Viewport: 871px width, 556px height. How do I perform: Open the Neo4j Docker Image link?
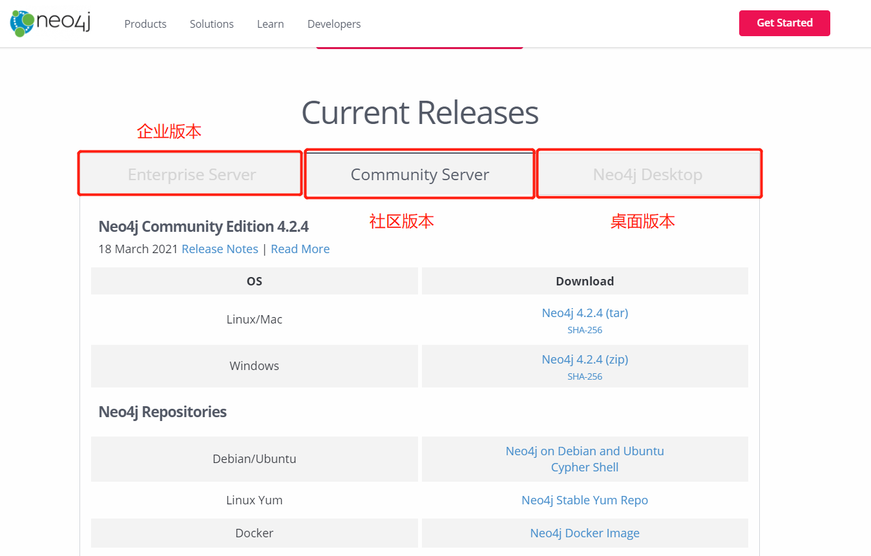[585, 533]
